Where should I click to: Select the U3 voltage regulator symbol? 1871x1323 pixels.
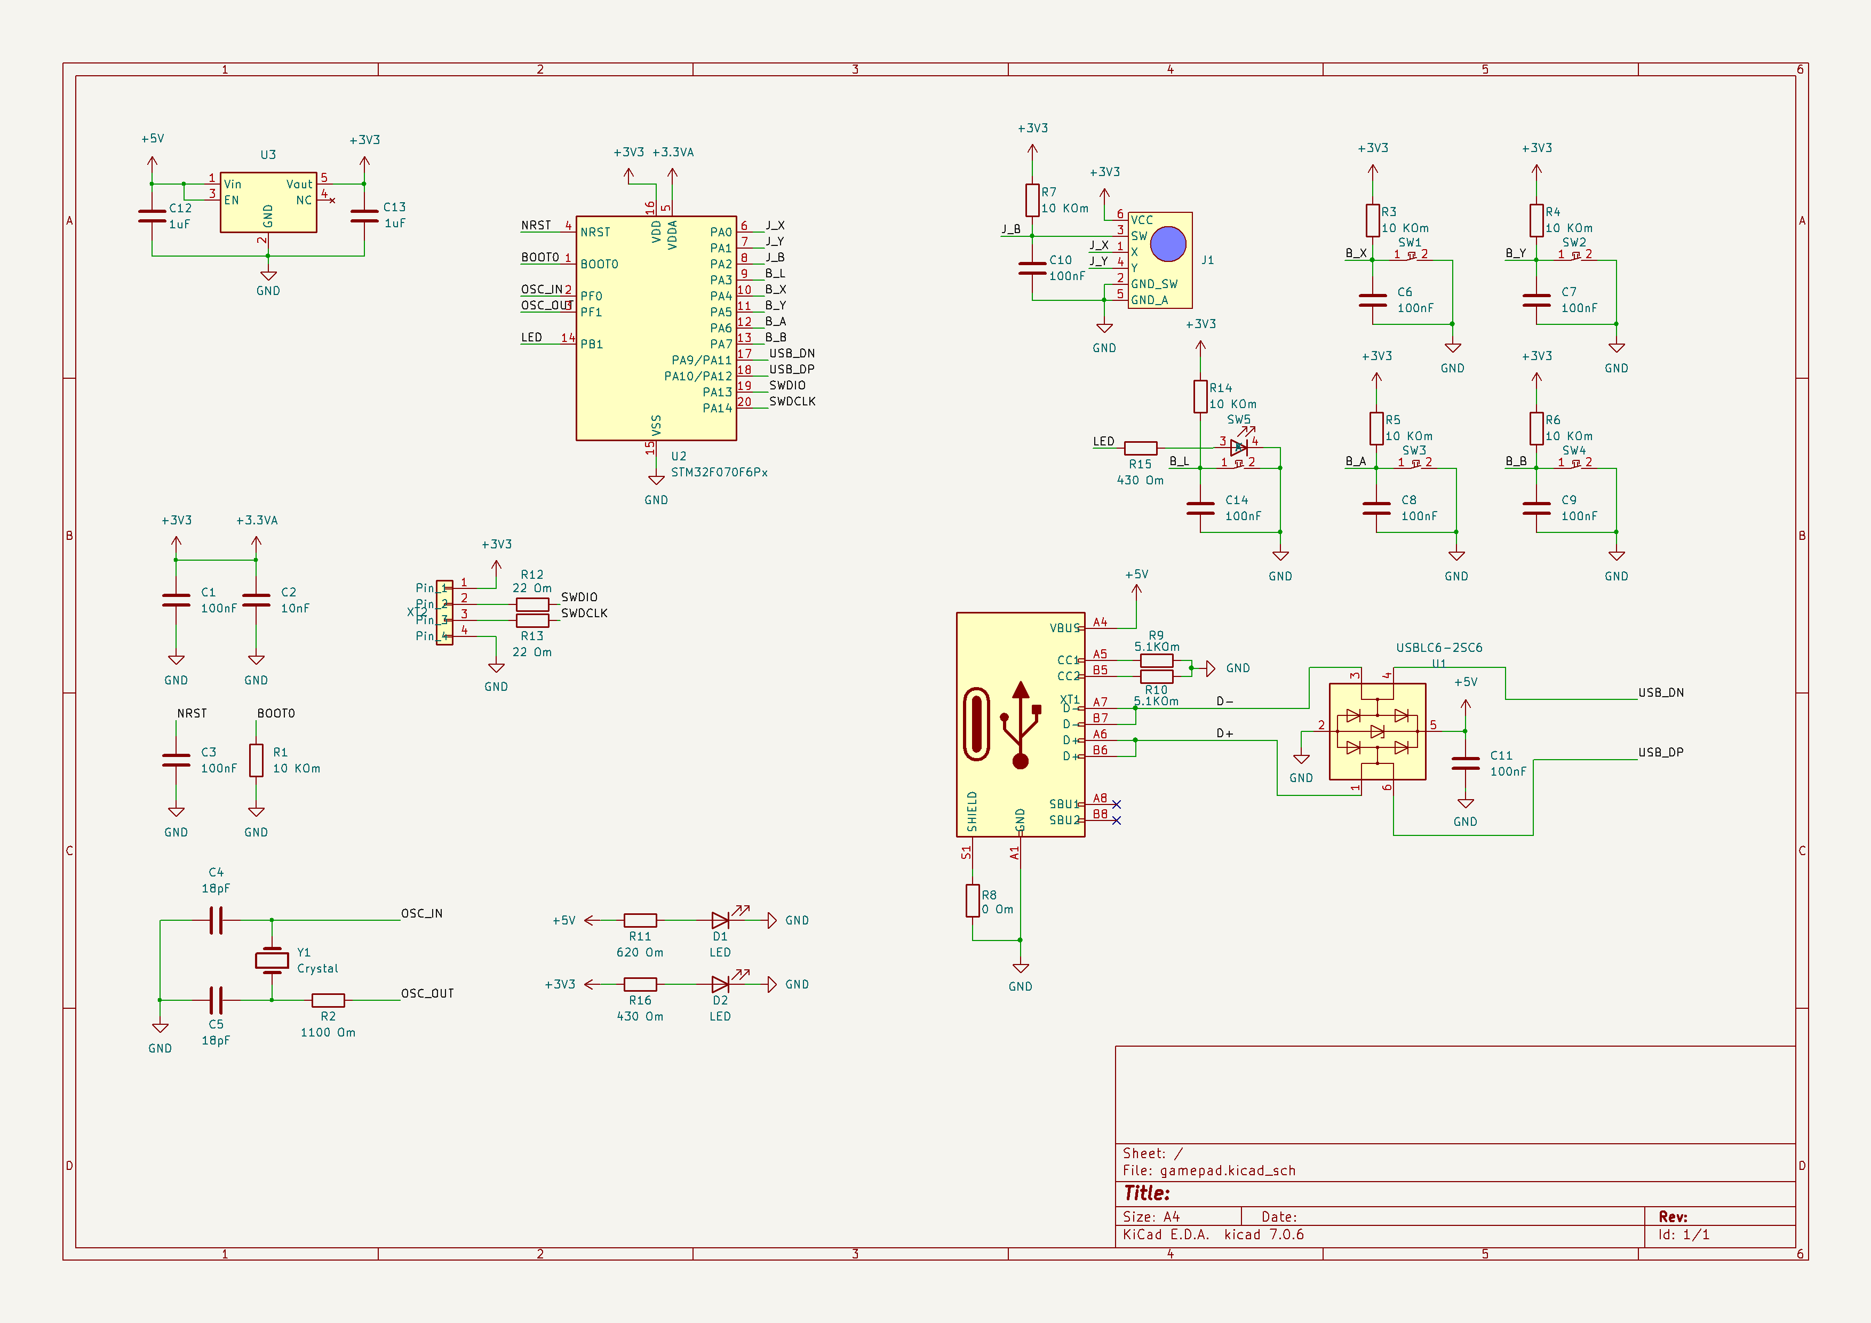click(x=268, y=202)
